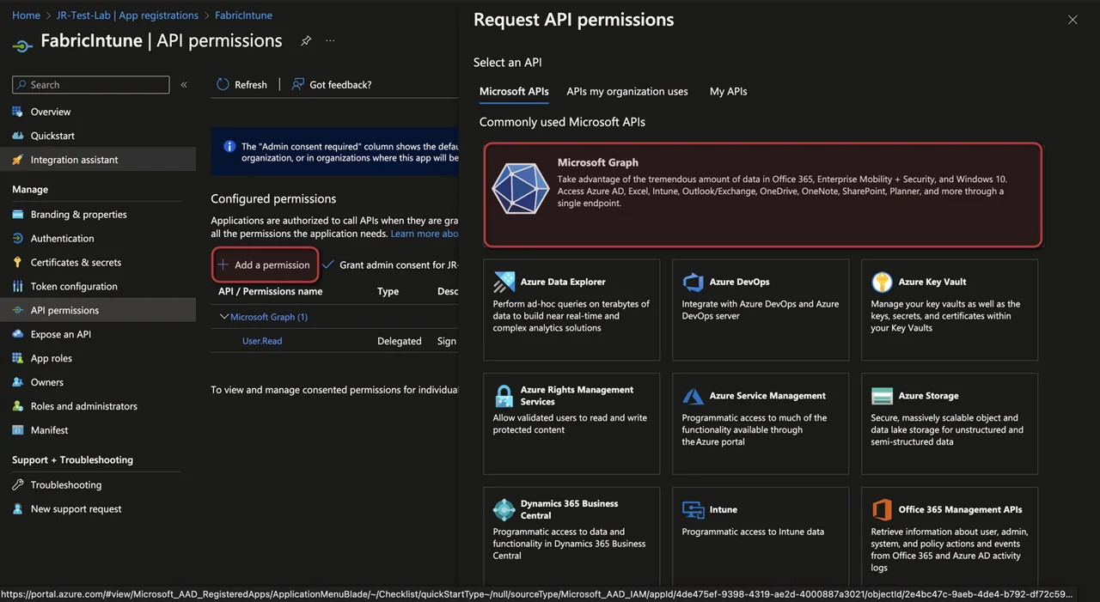Click the Integration assistant rocket icon

17,160
